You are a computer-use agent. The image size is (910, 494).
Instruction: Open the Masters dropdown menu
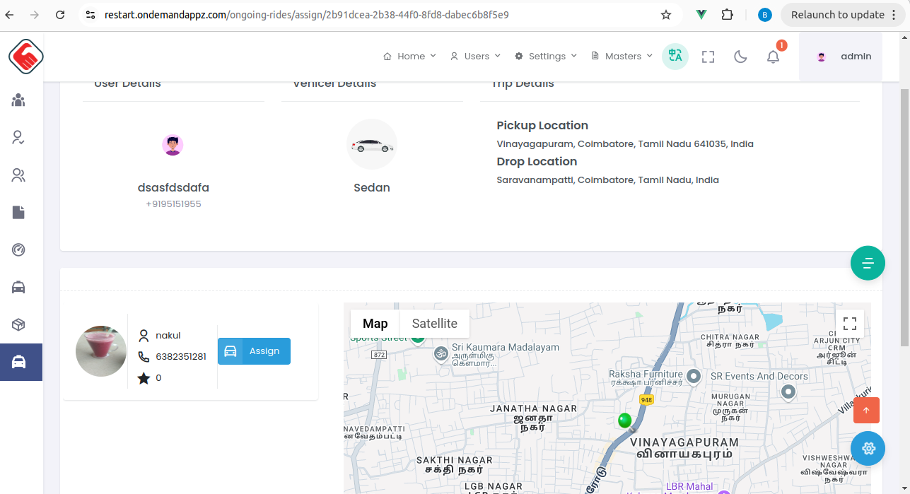pos(622,57)
